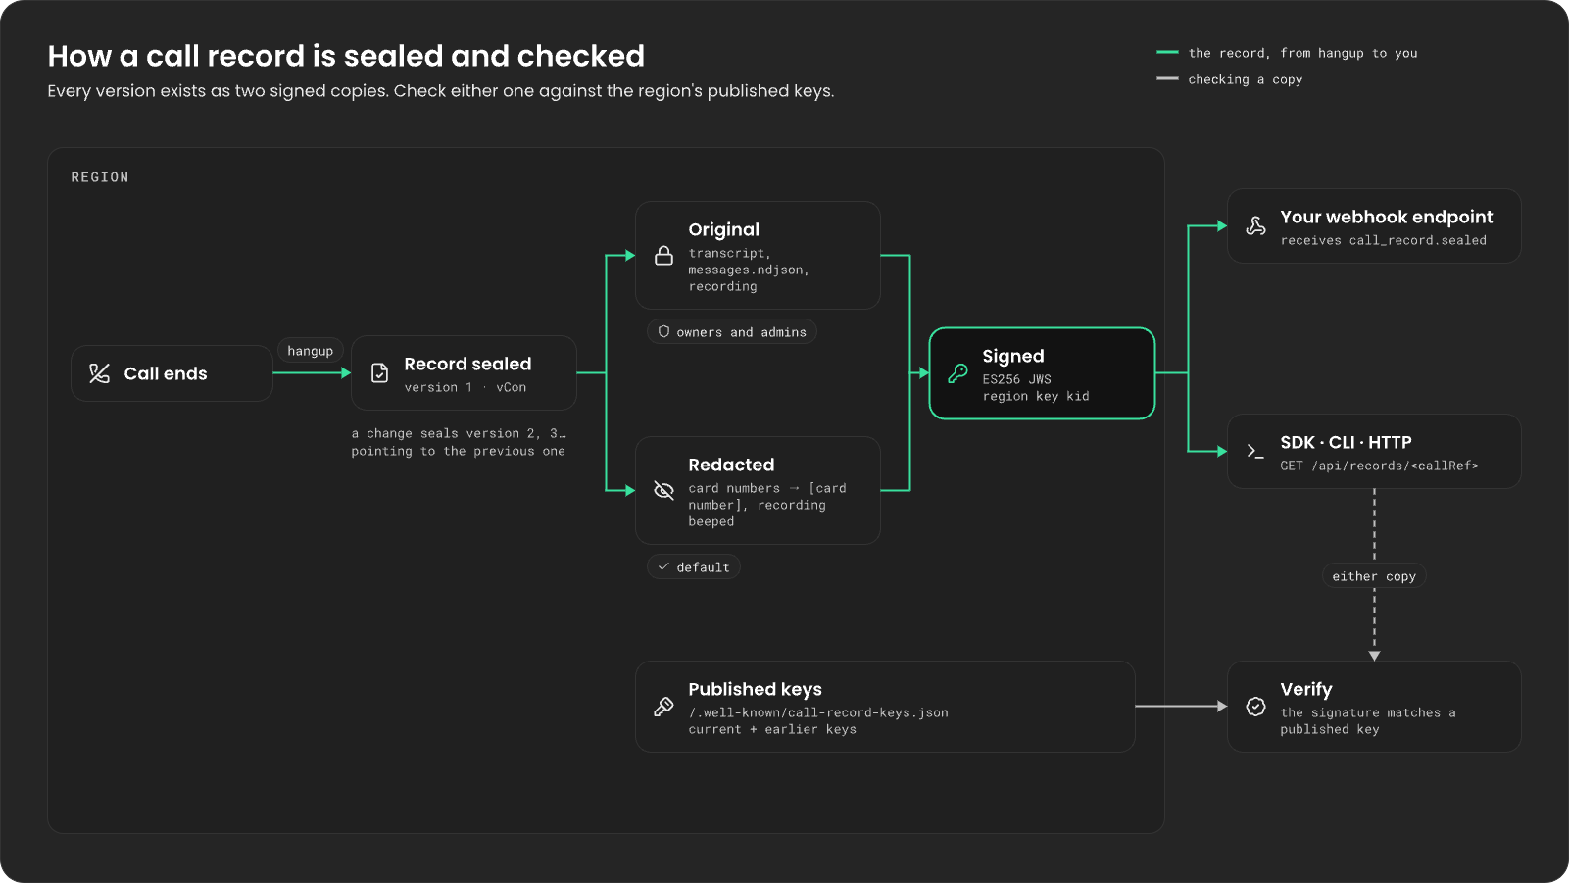This screenshot has height=883, width=1569.
Task: Click the hangup label on the arrow
Action: (310, 351)
